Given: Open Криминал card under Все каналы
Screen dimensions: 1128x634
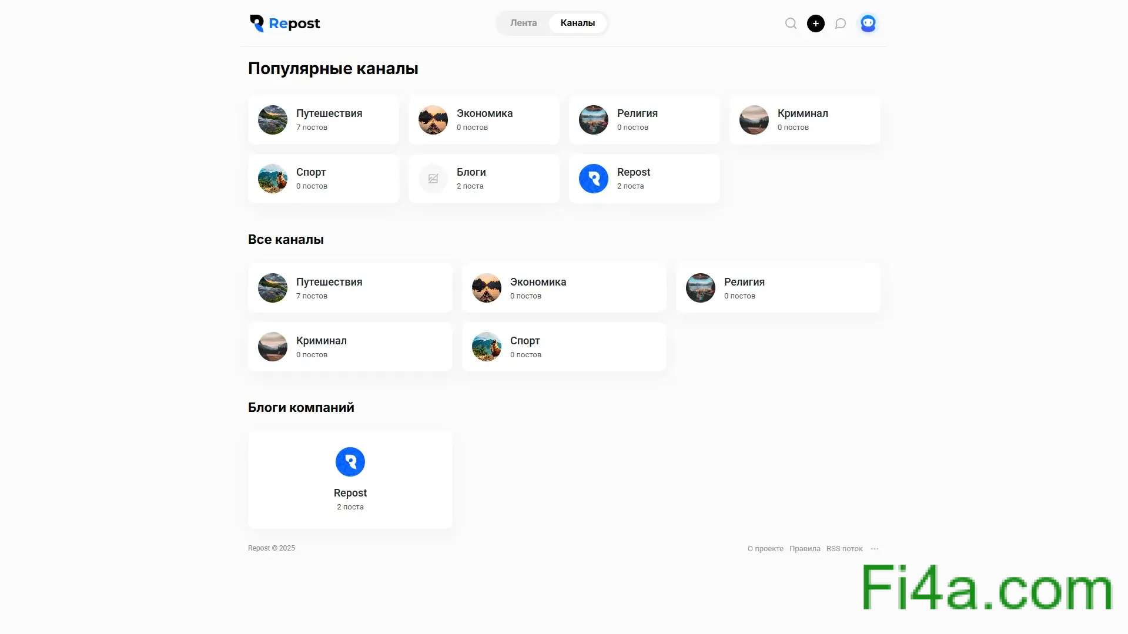Looking at the screenshot, I should coord(350,347).
